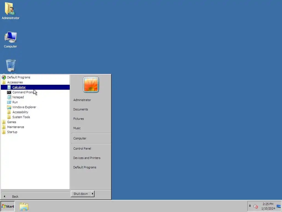Open Windows Explorer from the taskbar
The width and height of the screenshot is (282, 212).
24,206
